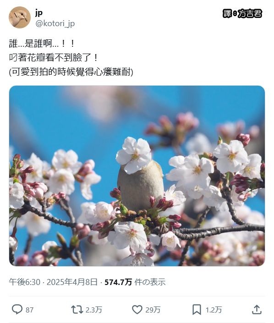Screen dimensions: 274x323
Task: View the cherry blossom bird photo
Action: [x=137, y=176]
